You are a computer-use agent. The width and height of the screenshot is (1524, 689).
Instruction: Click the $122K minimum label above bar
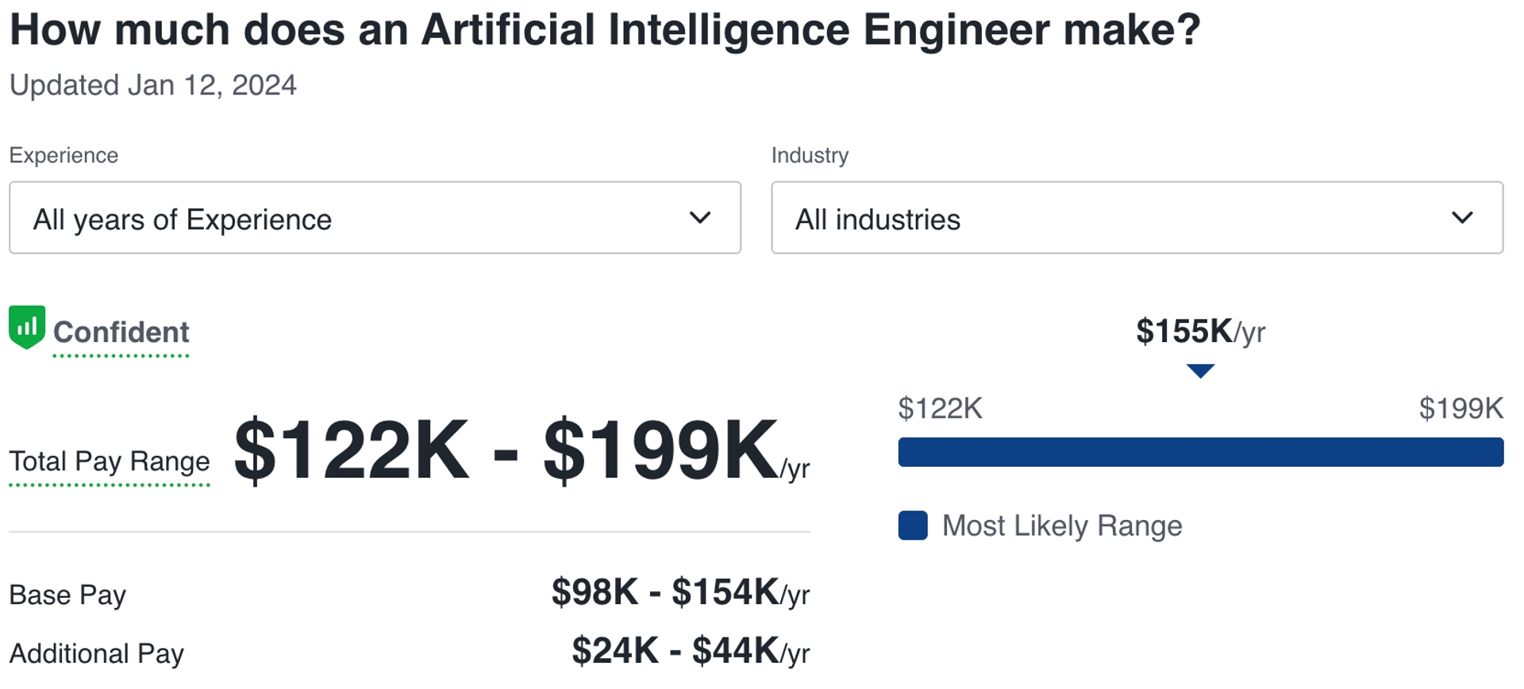tap(940, 409)
